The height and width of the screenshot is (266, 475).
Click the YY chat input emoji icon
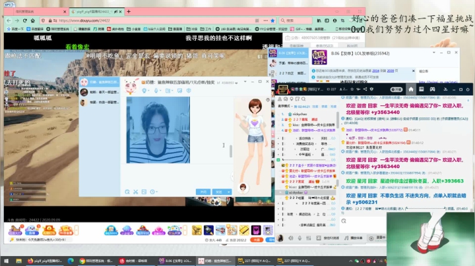tap(344, 221)
